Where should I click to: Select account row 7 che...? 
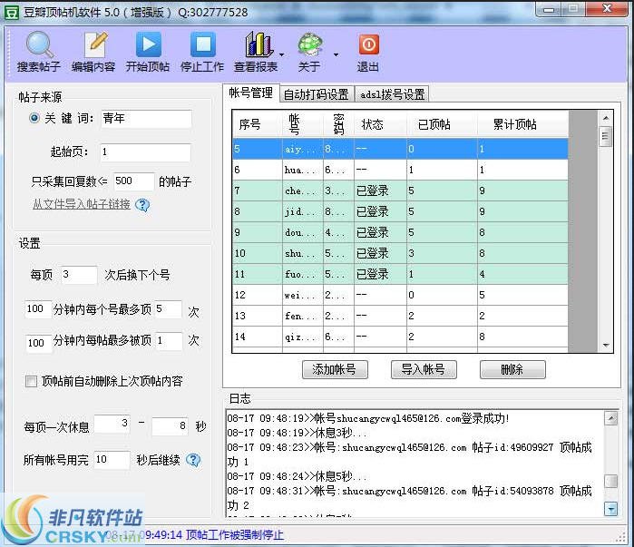(x=400, y=190)
